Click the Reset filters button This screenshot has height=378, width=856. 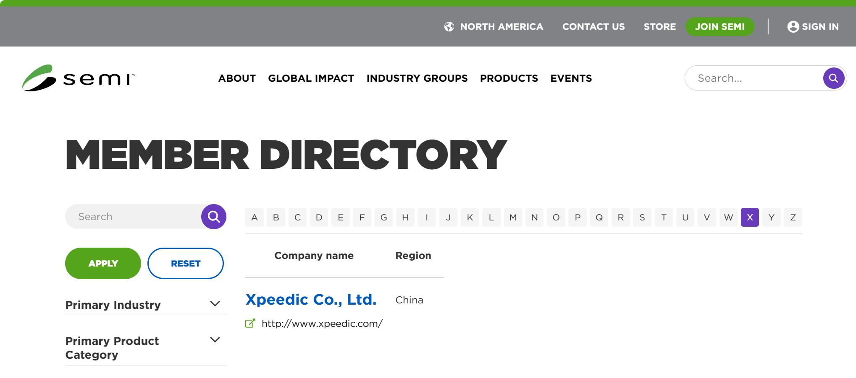186,263
